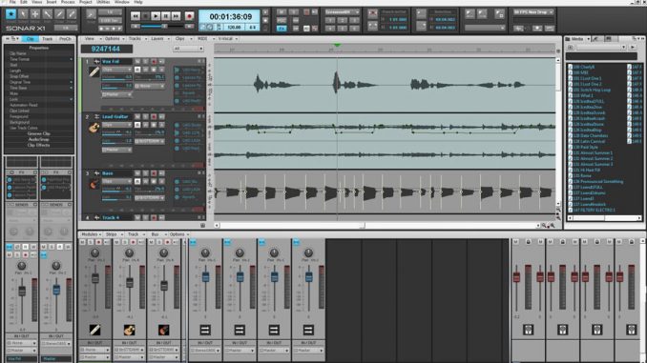Screen dimensions: 647x363
Task: Open the console Strips menu button
Action: coord(113,234)
